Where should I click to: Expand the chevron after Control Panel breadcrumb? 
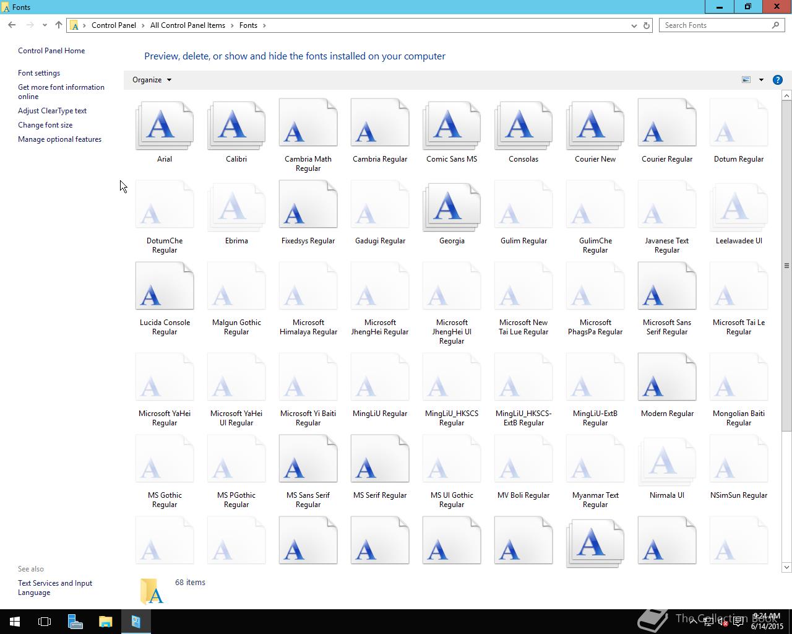(143, 25)
